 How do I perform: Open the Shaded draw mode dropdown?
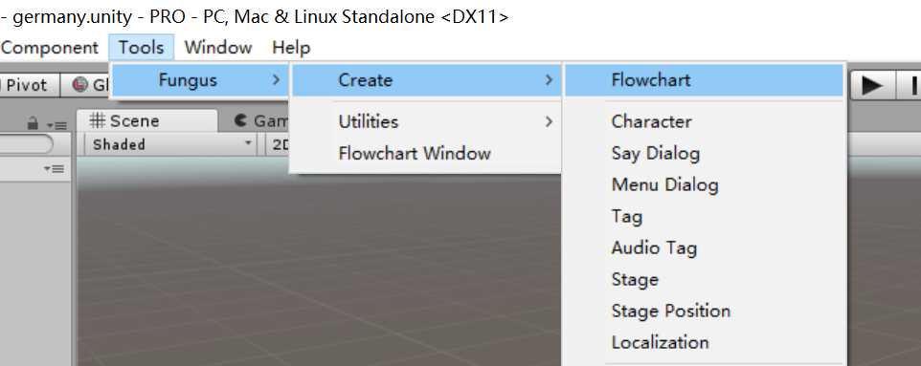coord(171,144)
